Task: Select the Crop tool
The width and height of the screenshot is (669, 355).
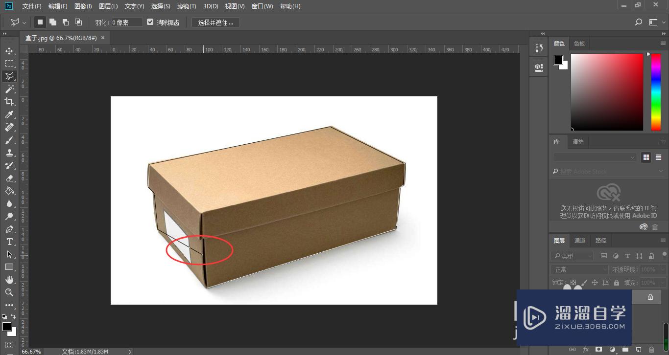Action: [9, 102]
